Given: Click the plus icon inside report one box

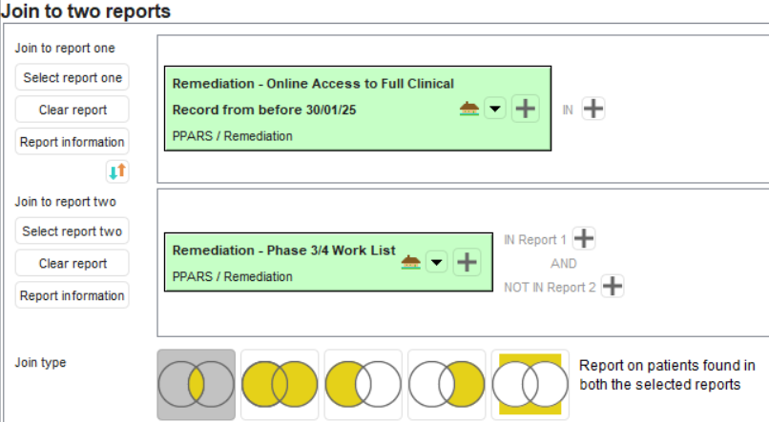Looking at the screenshot, I should click(525, 109).
